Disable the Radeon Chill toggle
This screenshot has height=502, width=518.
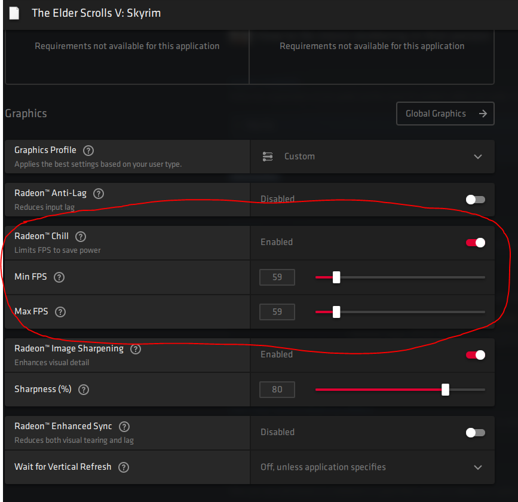point(476,242)
